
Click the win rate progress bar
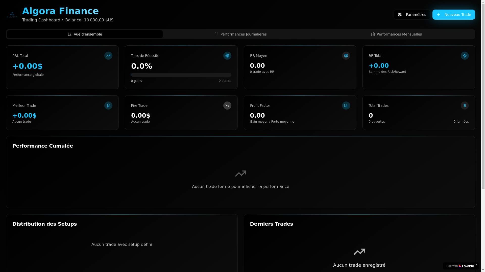coord(181,75)
